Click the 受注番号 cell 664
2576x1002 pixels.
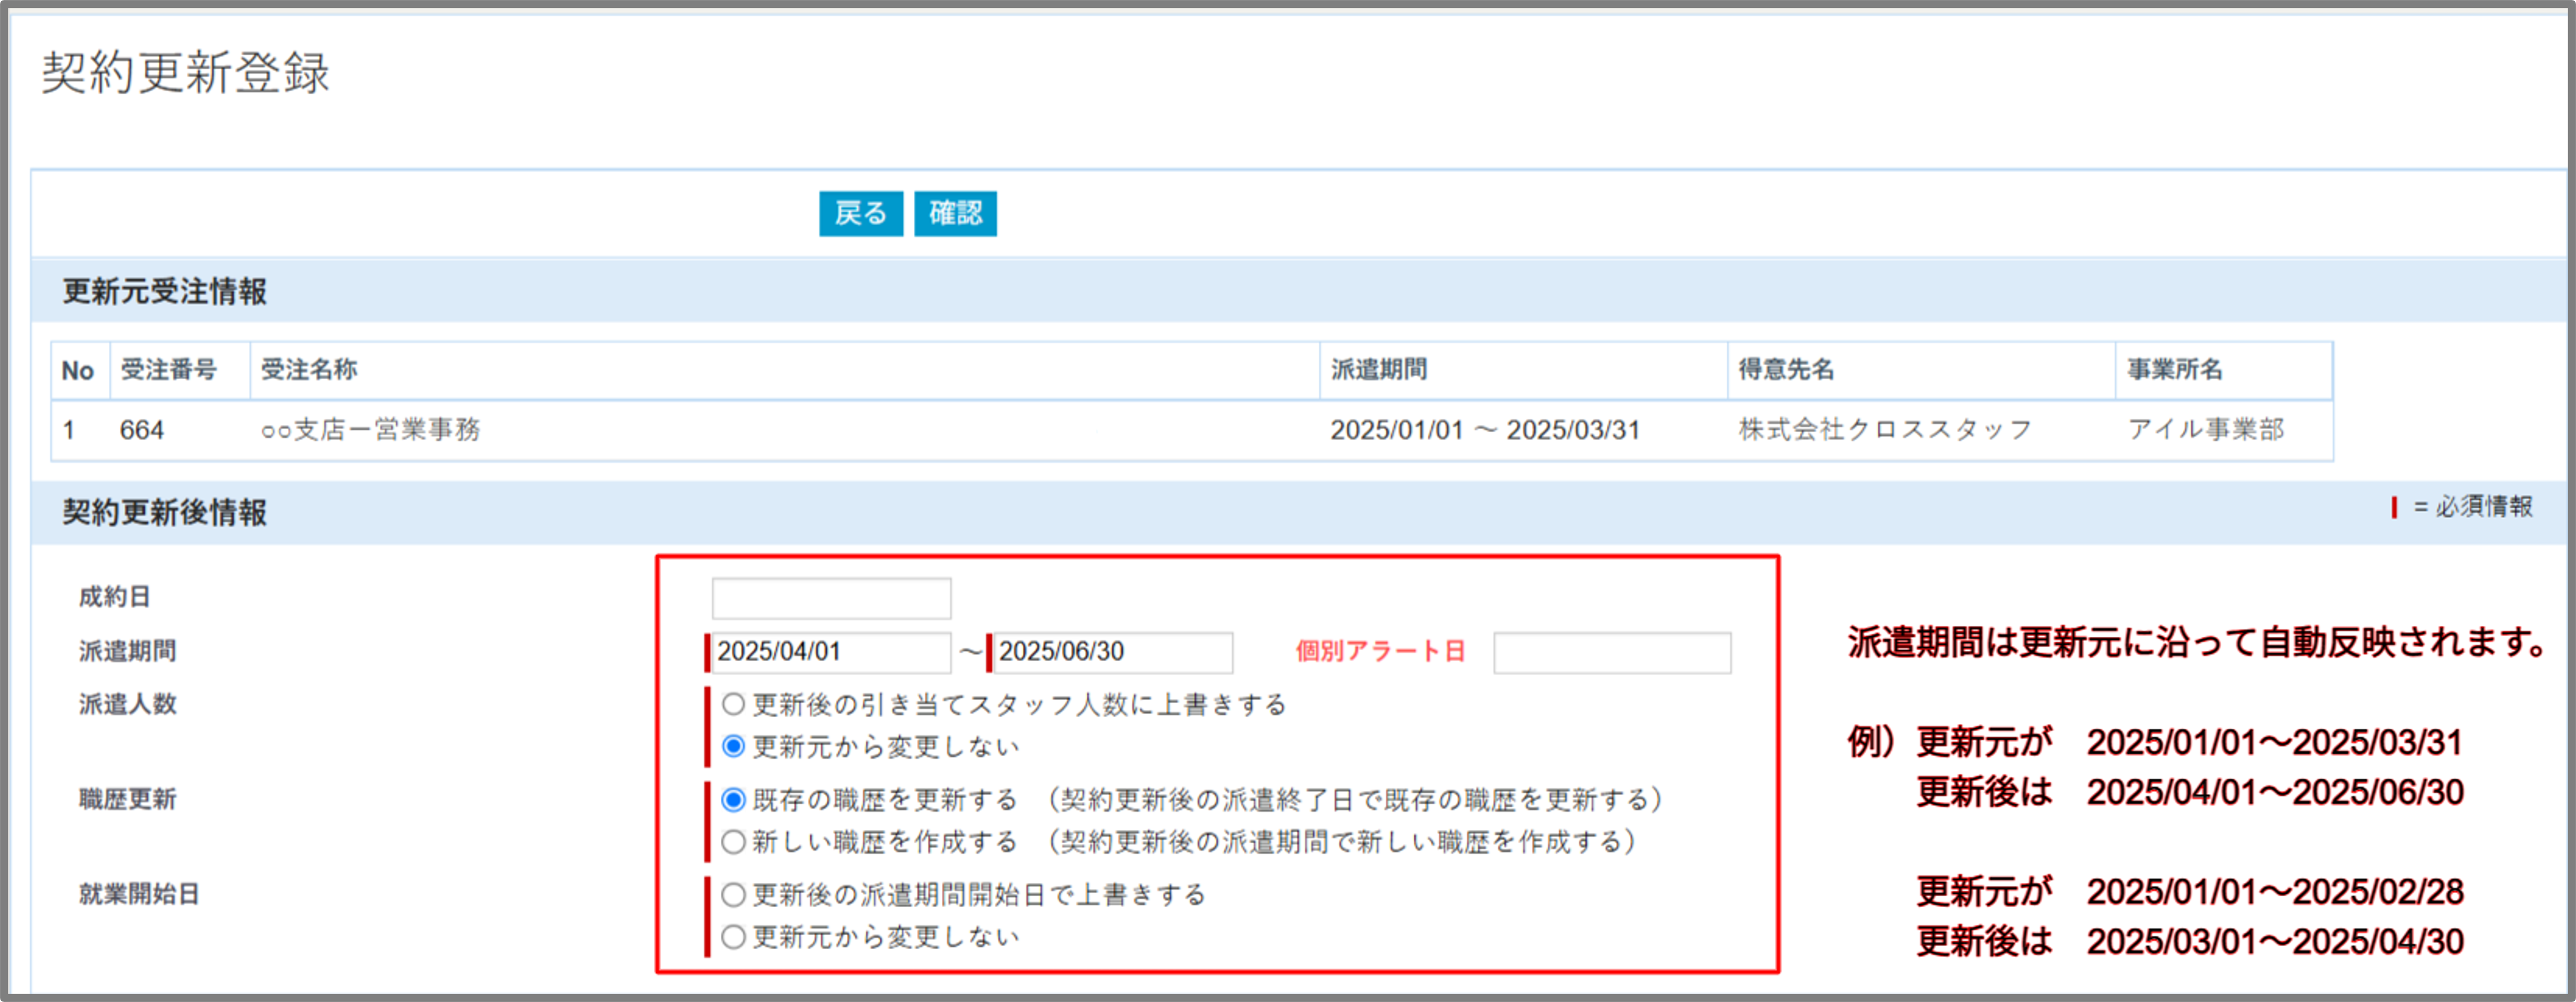[x=142, y=430]
